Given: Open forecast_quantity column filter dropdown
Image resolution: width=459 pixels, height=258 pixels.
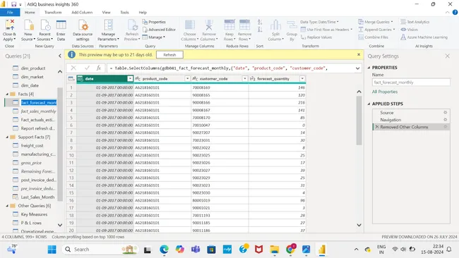Looking at the screenshot, I should 302,78.
